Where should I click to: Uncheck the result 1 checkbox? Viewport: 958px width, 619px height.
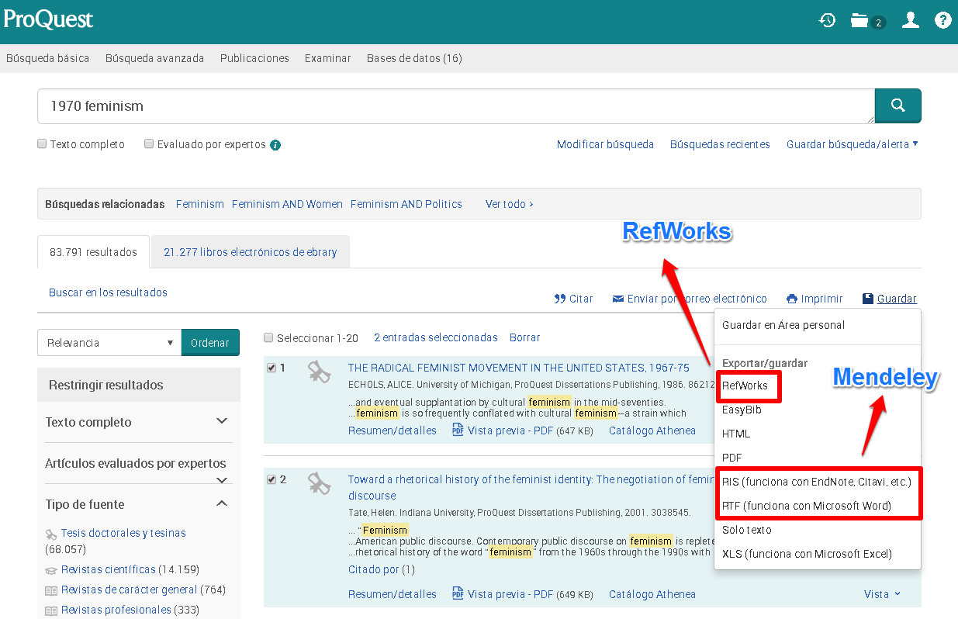[x=271, y=368]
